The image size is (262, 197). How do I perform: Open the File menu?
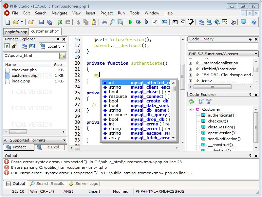[x=15, y=13]
